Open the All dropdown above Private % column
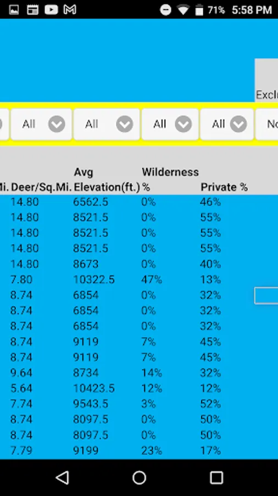 tap(227, 124)
